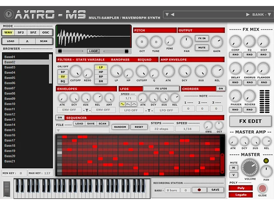Click the state variable RESO knob
This screenshot has height=205, width=274.
pos(87,73)
